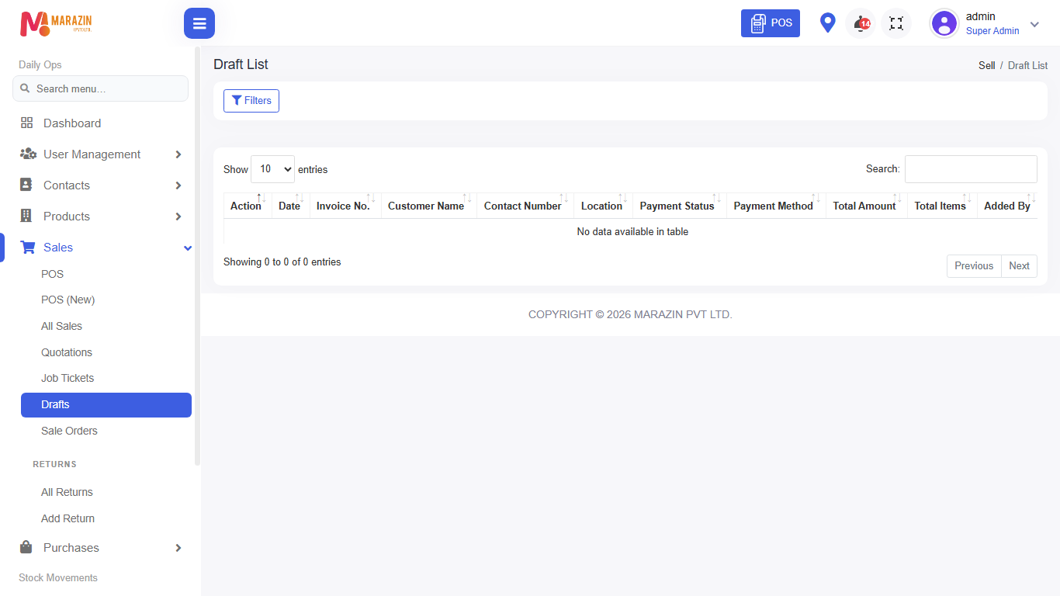
Task: Click the Sales cart icon
Action: (28, 248)
